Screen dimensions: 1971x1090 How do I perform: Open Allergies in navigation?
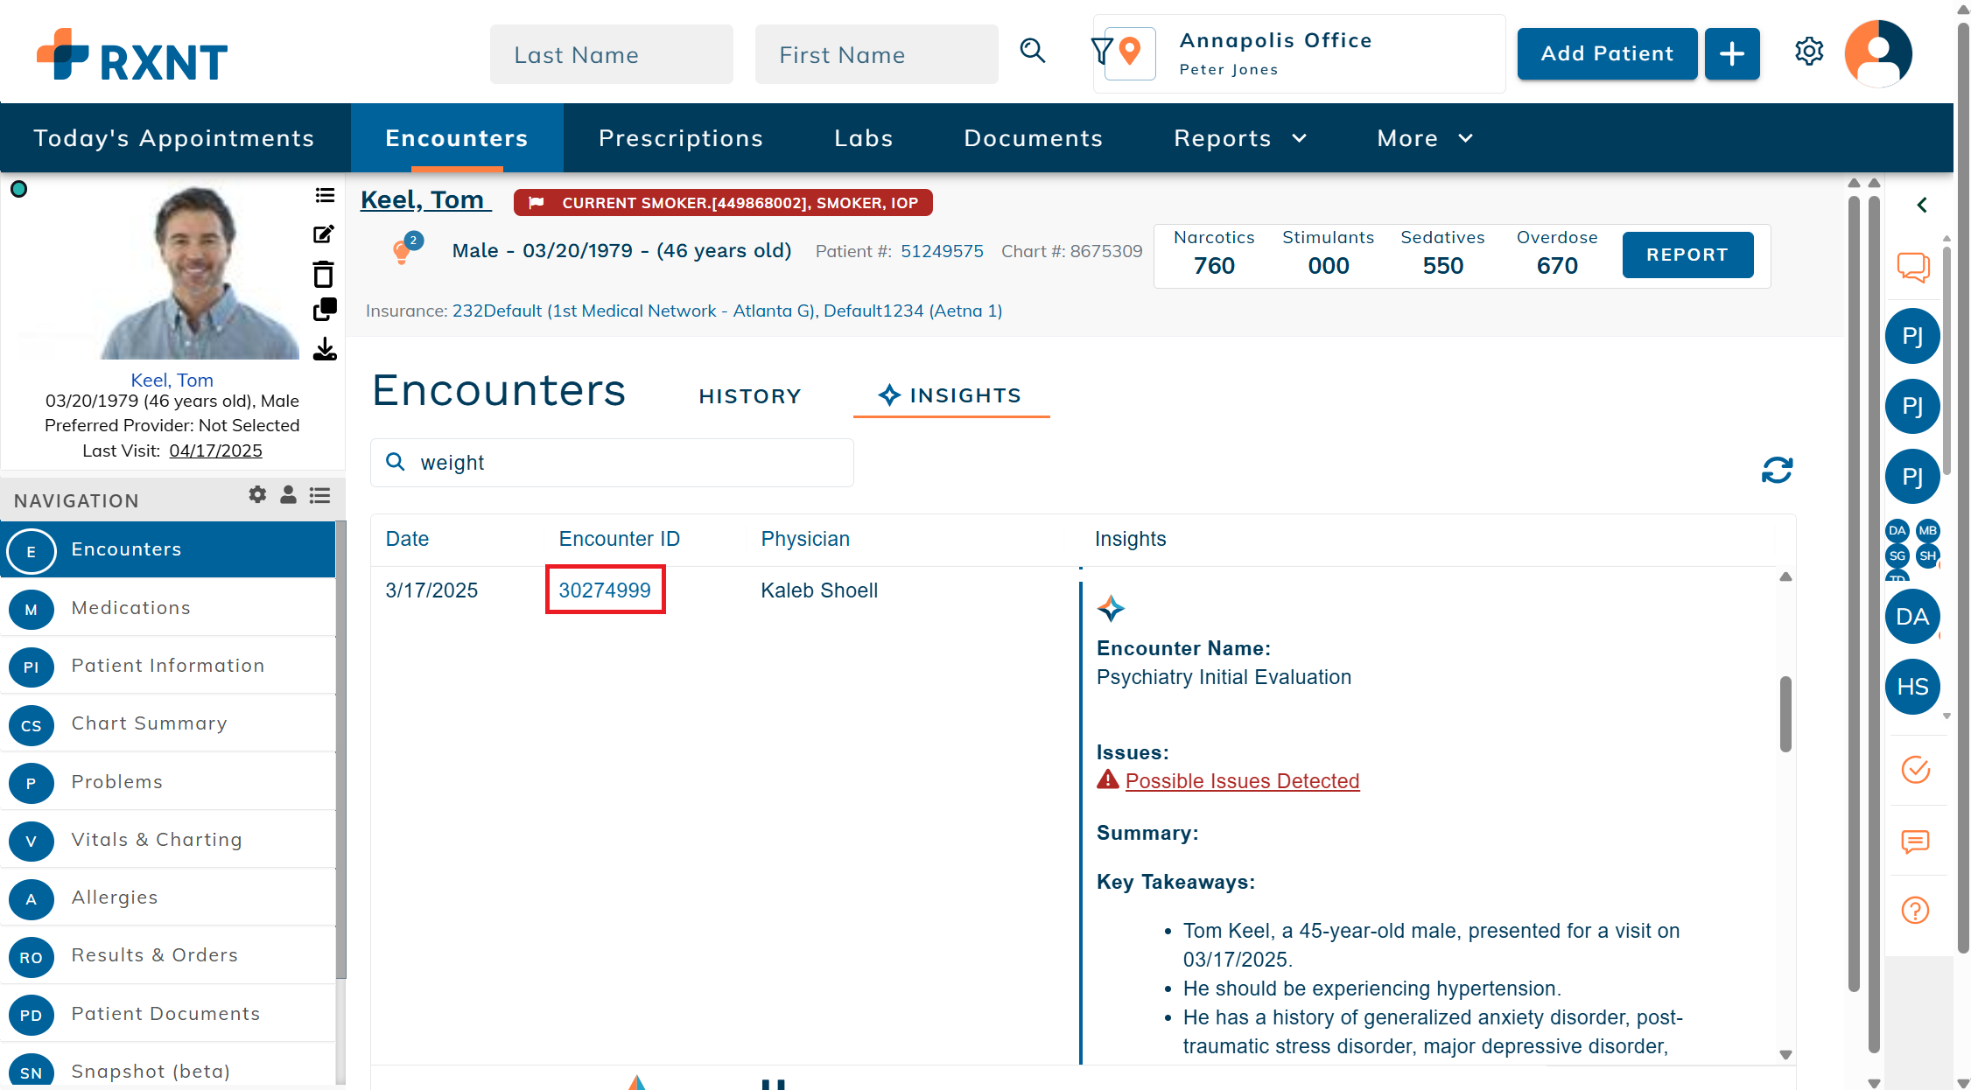click(x=168, y=898)
